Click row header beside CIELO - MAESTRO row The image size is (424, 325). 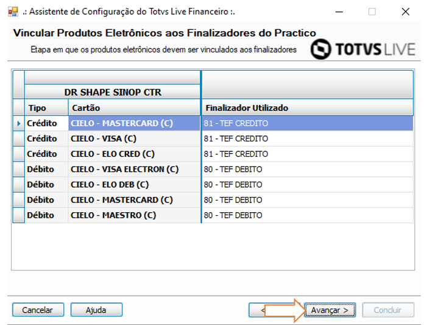[19, 215]
